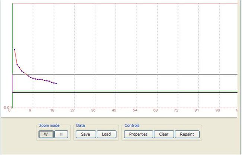
Task: Enable the W zoom mode button
Action: pyautogui.click(x=46, y=134)
